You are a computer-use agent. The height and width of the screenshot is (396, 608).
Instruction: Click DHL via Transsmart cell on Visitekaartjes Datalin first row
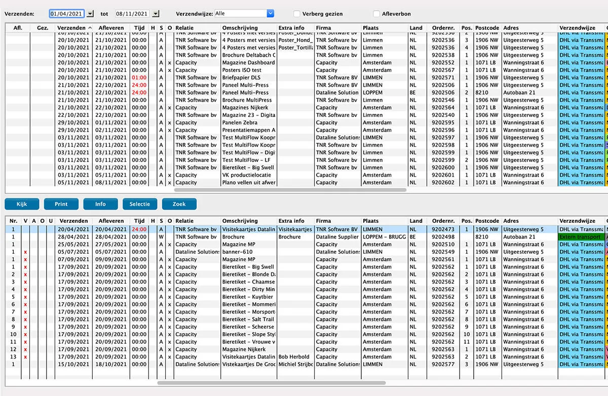581,229
